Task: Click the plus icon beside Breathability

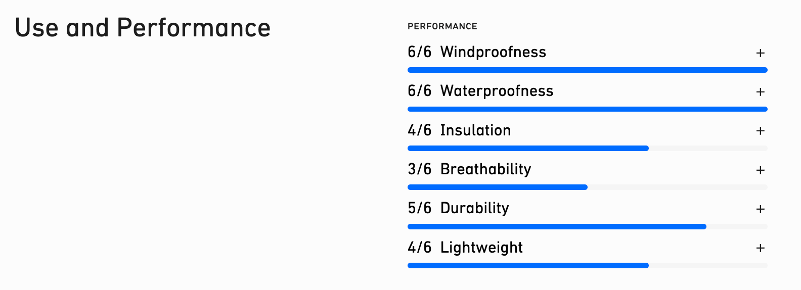Action: 760,170
